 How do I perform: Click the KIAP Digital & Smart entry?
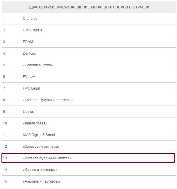click(x=39, y=135)
